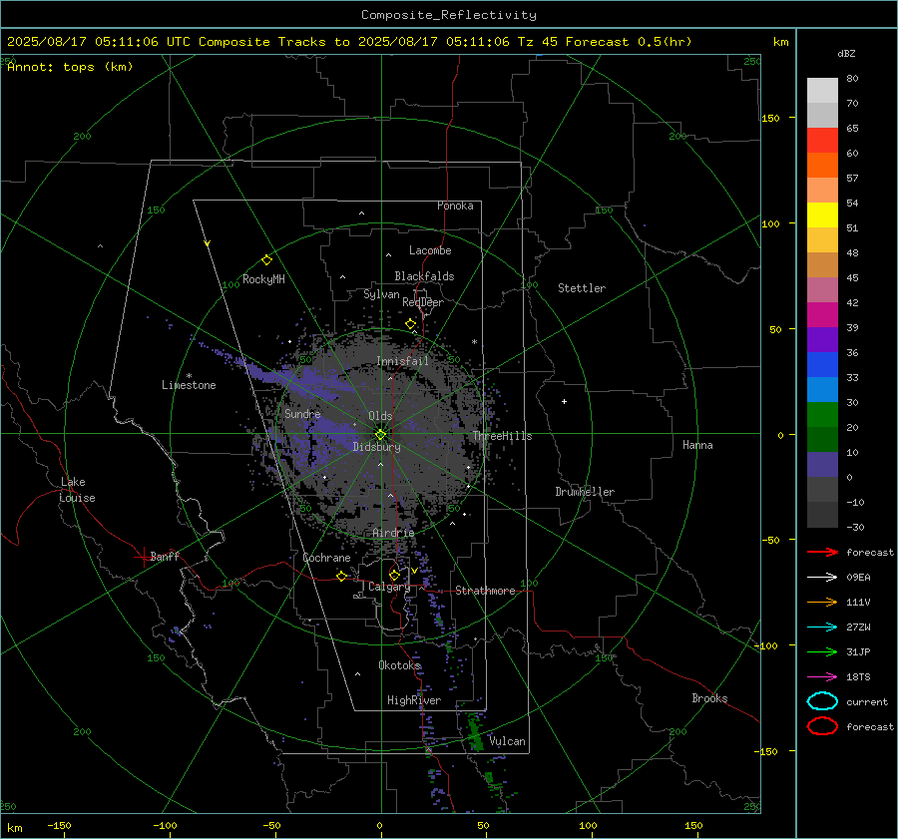Click the yellow diamond marker near RockyMH
The image size is (898, 839).
tap(266, 260)
